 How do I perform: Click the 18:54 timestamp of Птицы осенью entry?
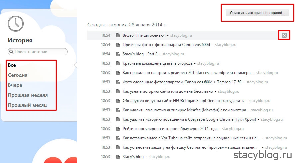point(105,35)
